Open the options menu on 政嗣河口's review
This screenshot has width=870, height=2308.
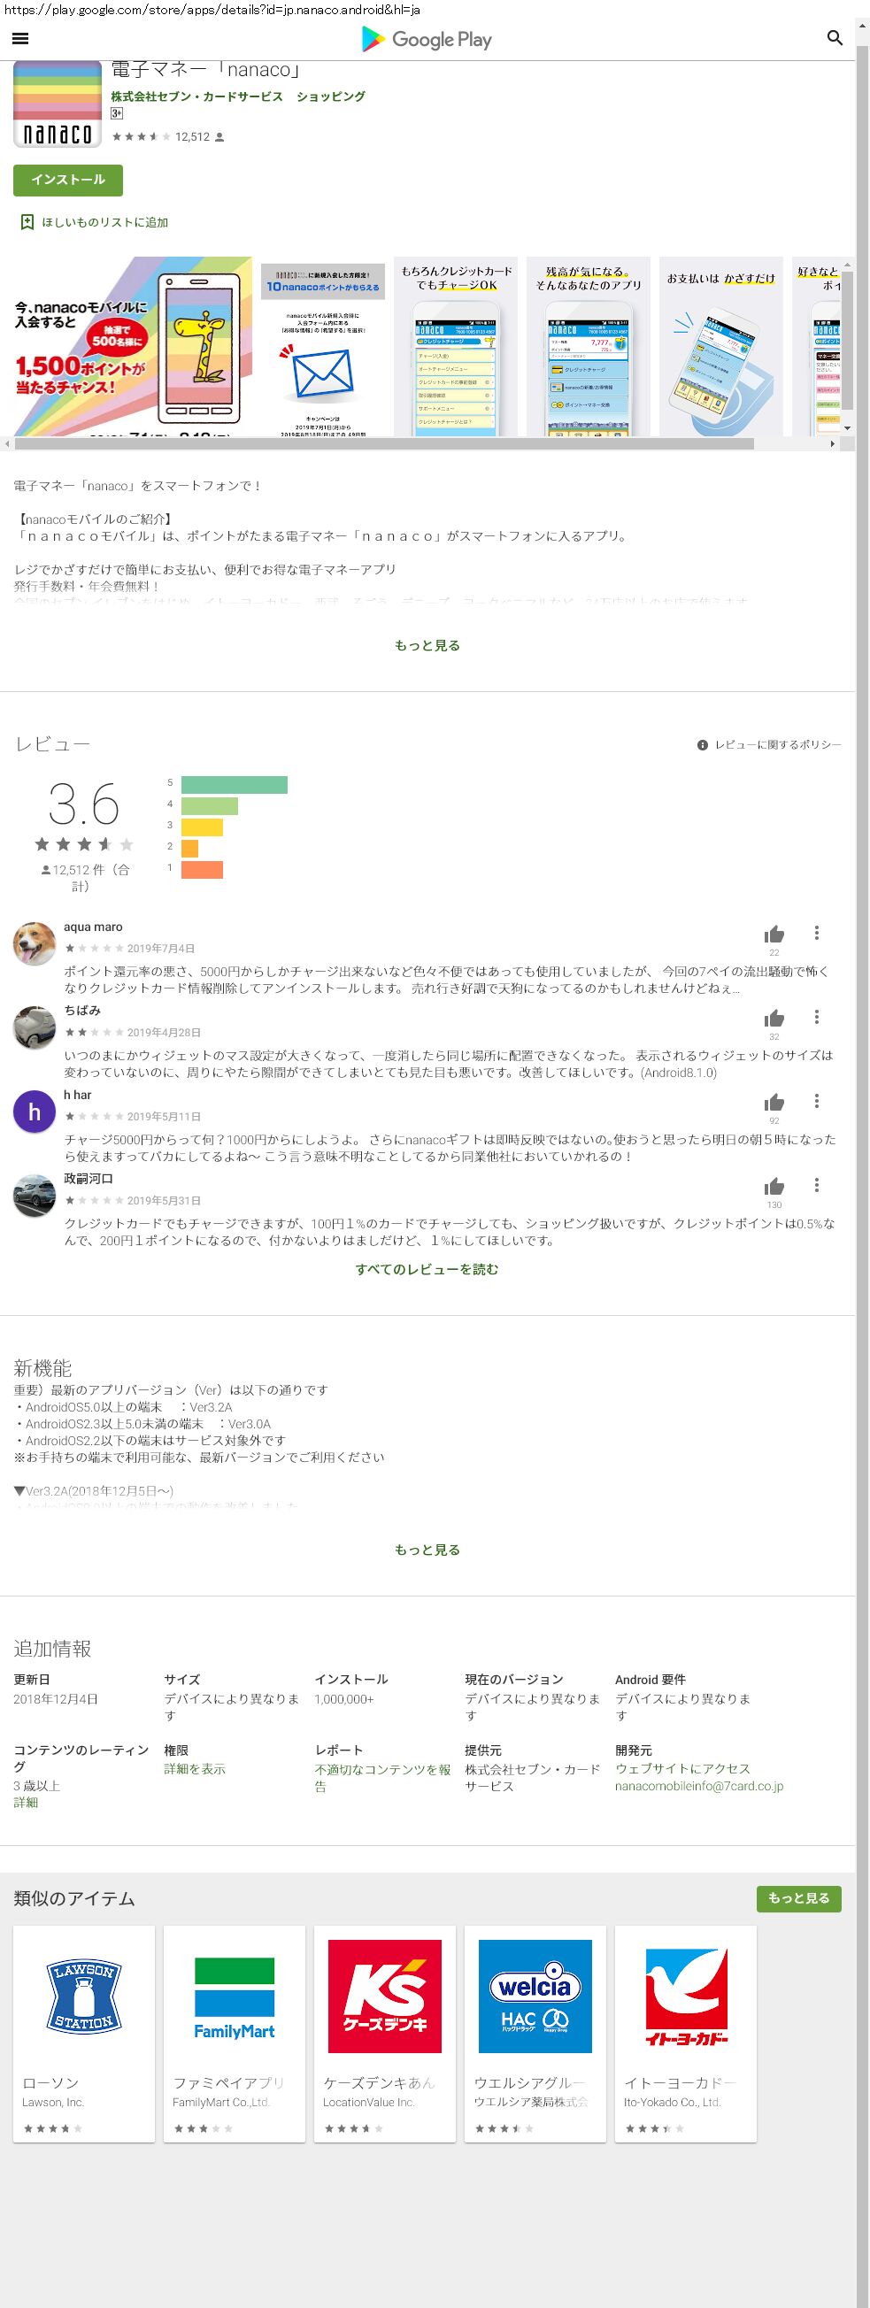pos(816,1185)
